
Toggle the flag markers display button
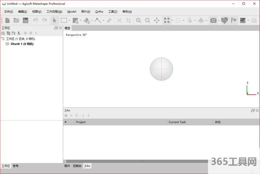click(x=234, y=20)
